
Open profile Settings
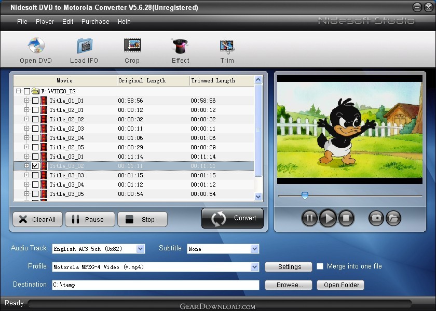pyautogui.click(x=289, y=267)
